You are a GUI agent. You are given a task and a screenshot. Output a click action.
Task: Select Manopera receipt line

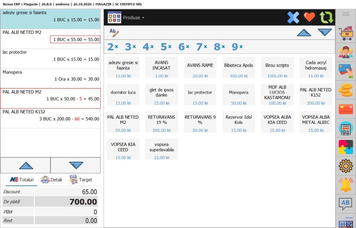(50, 78)
